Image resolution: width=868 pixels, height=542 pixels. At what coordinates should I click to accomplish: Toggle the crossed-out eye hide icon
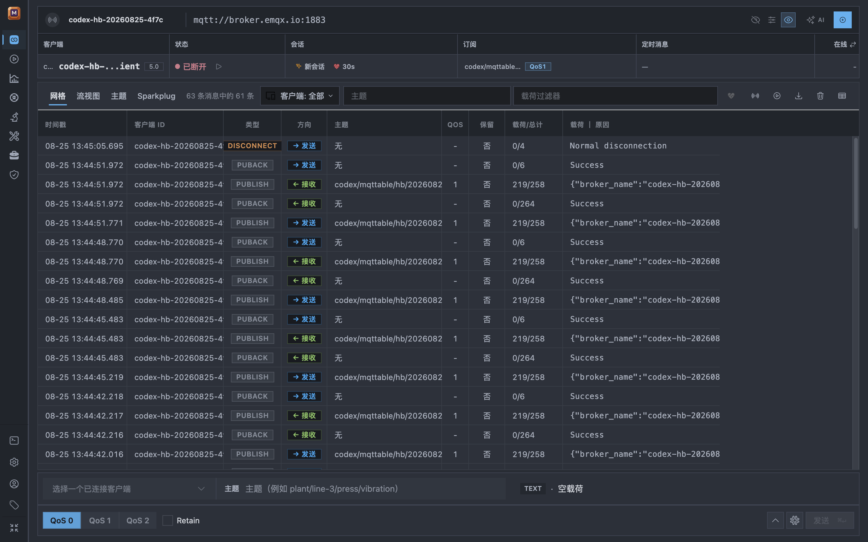755,20
